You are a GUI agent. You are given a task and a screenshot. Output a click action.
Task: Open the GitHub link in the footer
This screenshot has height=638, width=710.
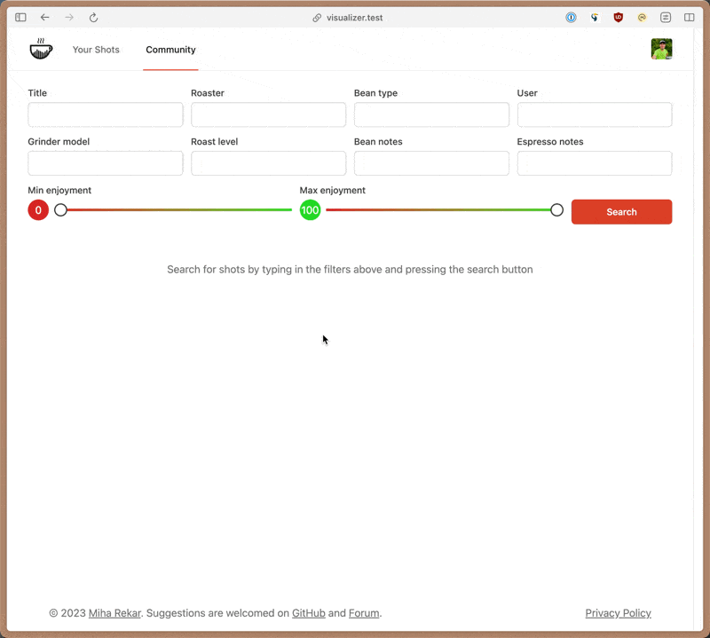(308, 613)
